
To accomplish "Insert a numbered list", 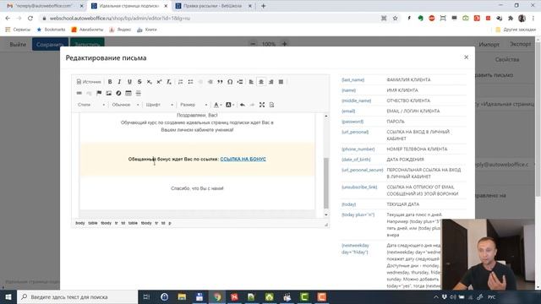I will (180, 82).
